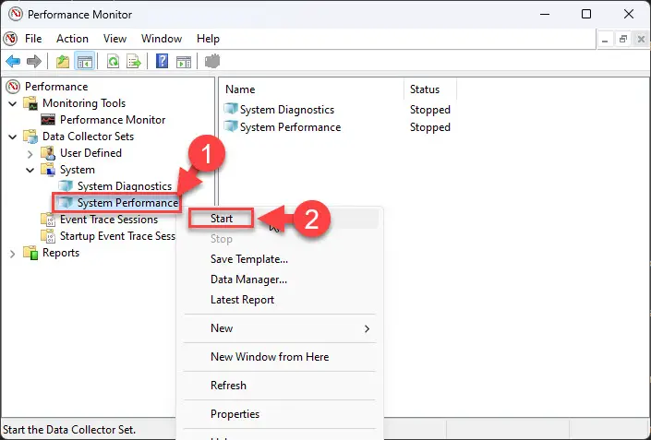The width and height of the screenshot is (651, 440).
Task: Collapse the System node chevron
Action: point(30,170)
